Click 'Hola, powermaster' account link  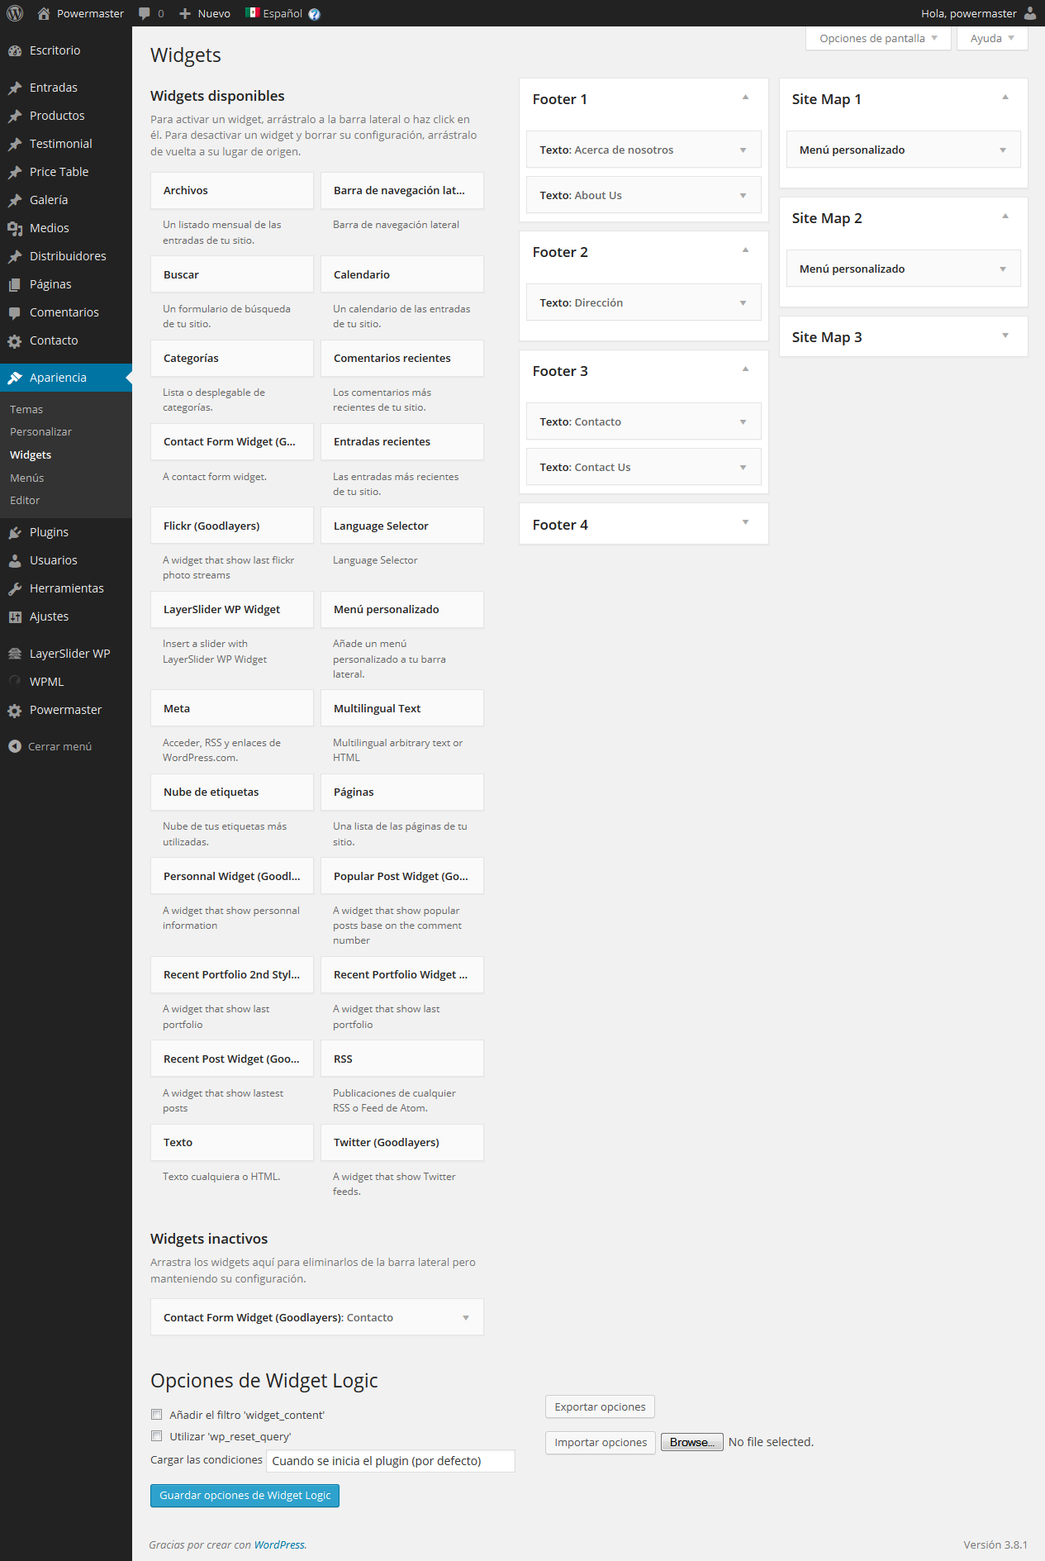point(969,13)
